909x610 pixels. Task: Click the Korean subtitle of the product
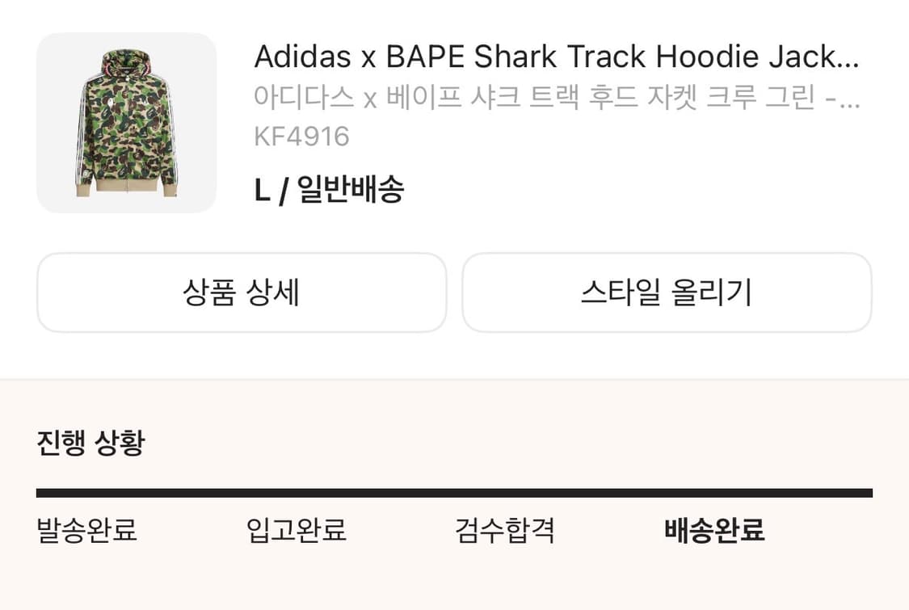[x=556, y=97]
